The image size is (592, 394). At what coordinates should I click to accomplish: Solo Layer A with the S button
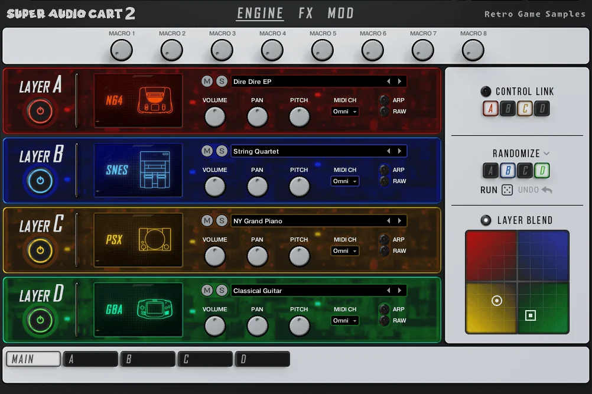[x=221, y=81]
